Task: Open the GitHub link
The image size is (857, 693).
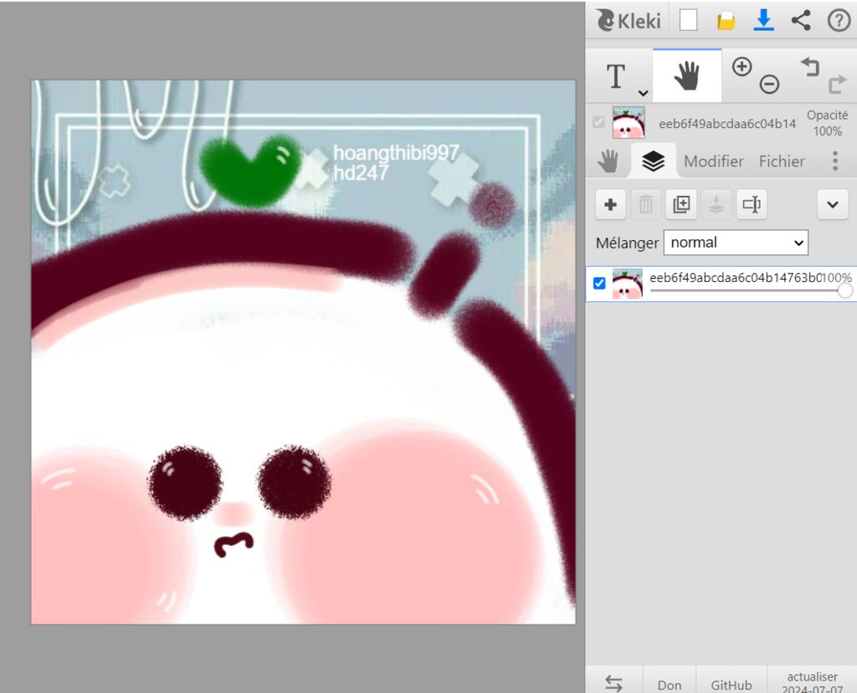Action: coord(731,684)
